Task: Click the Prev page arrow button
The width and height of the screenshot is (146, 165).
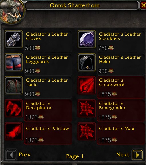Action: tap(11, 155)
